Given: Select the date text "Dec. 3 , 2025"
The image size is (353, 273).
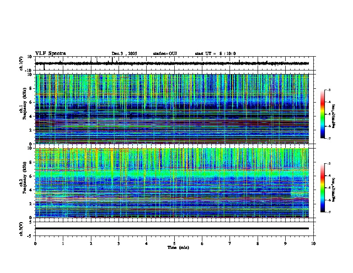Looking at the screenshot, I should coord(124,54).
